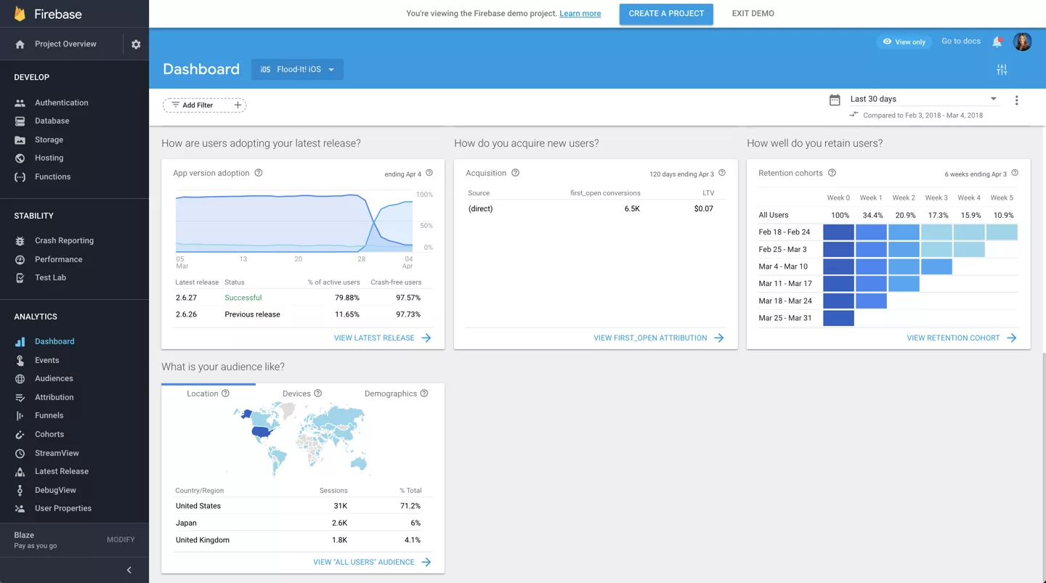Select Funnels in Analytics menu
Screen dimensions: 1046x583
tap(49, 415)
